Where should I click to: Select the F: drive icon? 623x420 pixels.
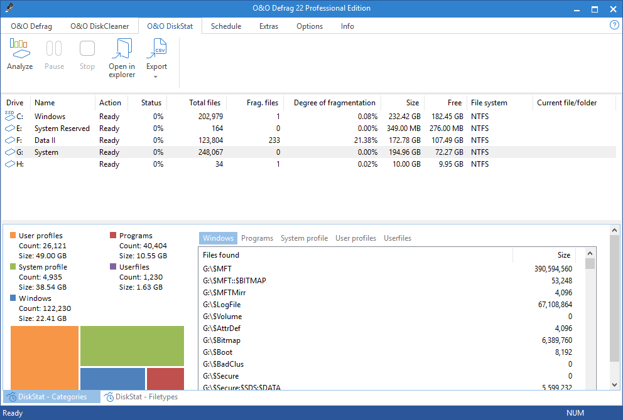click(x=9, y=140)
